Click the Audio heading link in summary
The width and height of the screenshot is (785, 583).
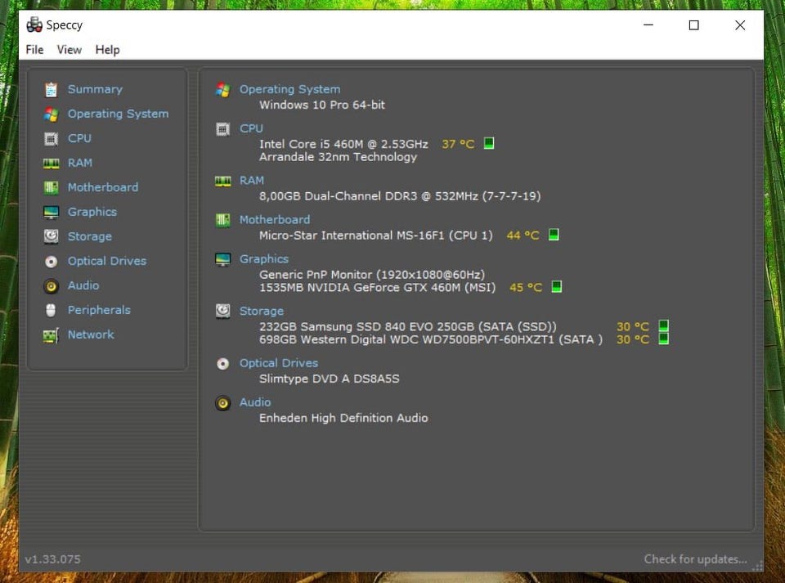pyautogui.click(x=255, y=401)
